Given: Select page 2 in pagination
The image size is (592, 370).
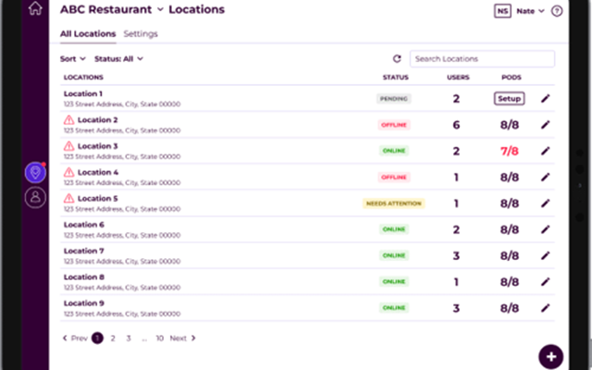Looking at the screenshot, I should pos(113,338).
